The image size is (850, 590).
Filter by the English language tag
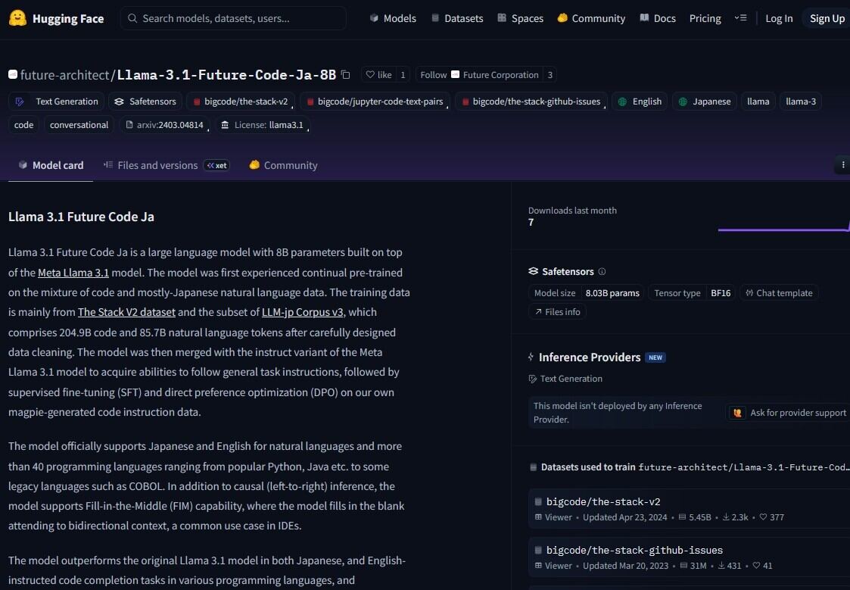[x=640, y=101]
